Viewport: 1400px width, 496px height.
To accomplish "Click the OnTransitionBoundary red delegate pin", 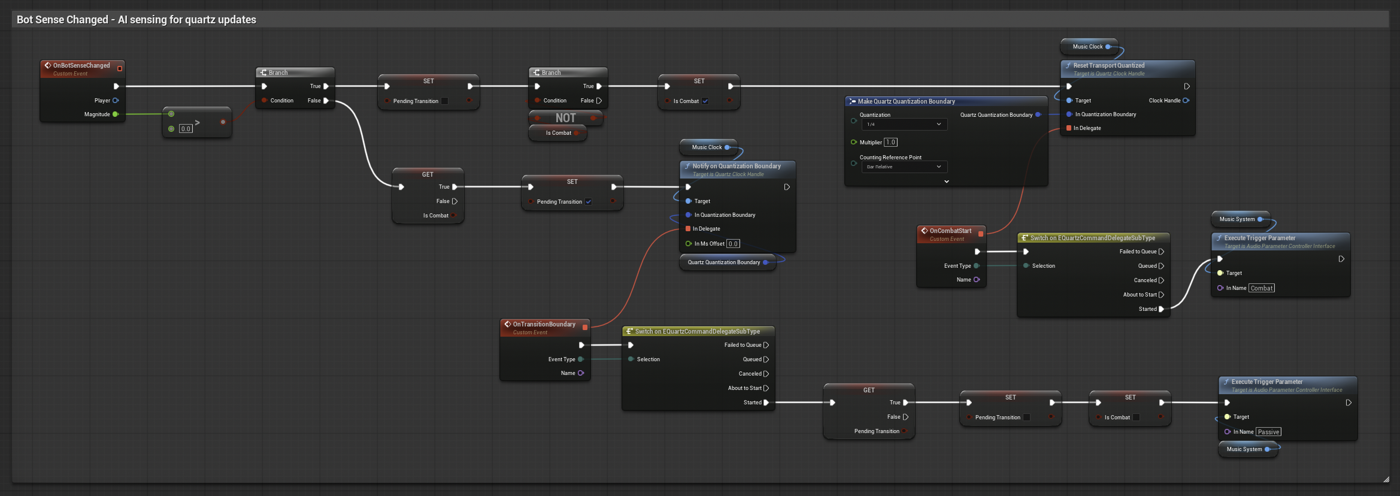I will pyautogui.click(x=584, y=327).
